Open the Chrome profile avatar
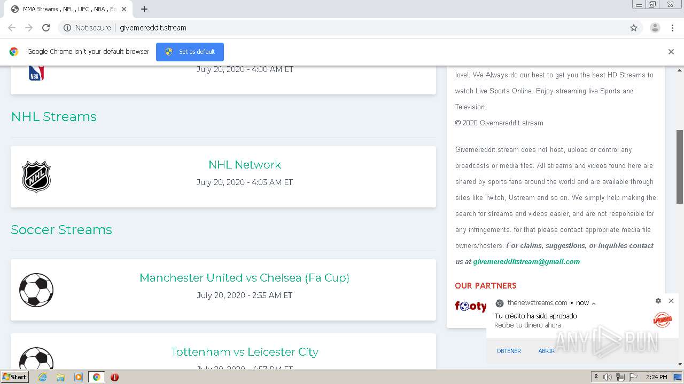684x384 pixels. point(655,28)
